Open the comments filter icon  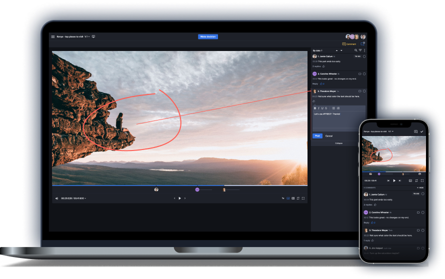[x=360, y=50]
